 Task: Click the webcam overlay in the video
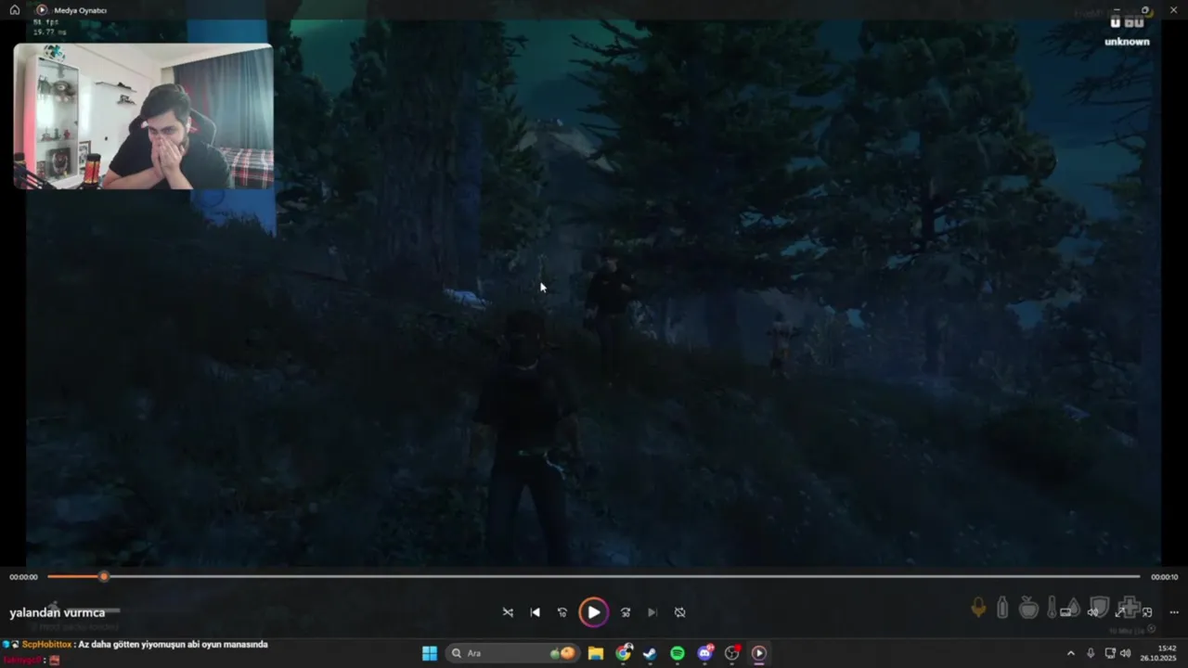coord(144,116)
